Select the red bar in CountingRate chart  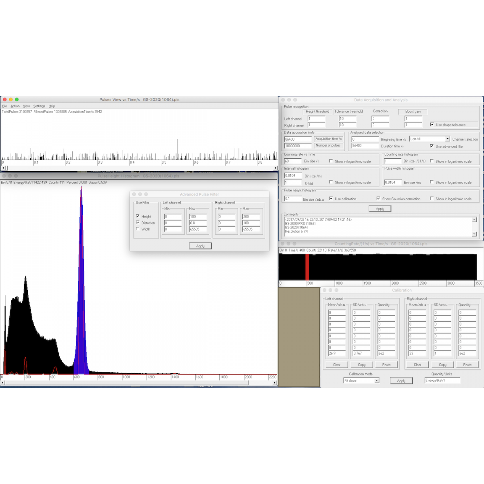307,267
